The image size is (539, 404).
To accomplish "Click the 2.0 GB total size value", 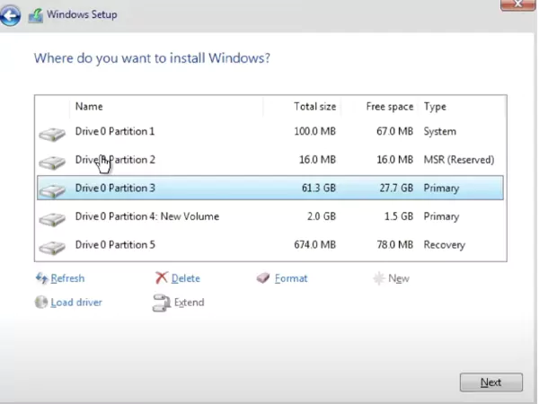I will click(322, 216).
